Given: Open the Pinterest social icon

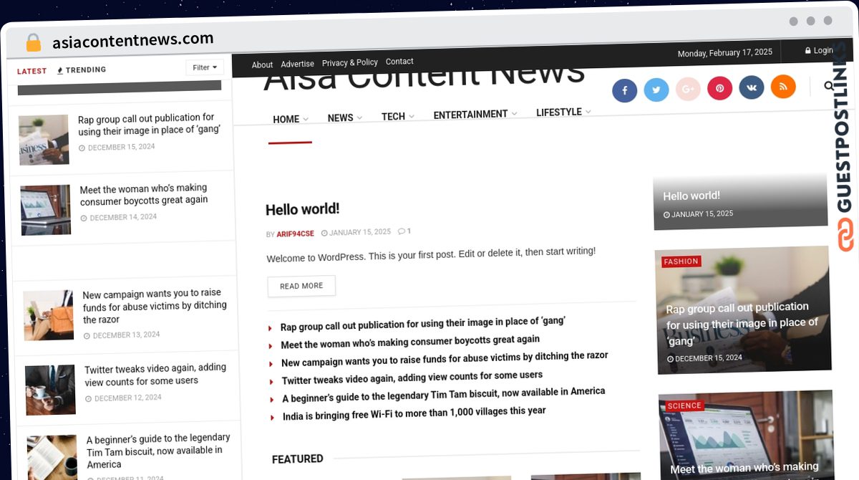Looking at the screenshot, I should (719, 88).
